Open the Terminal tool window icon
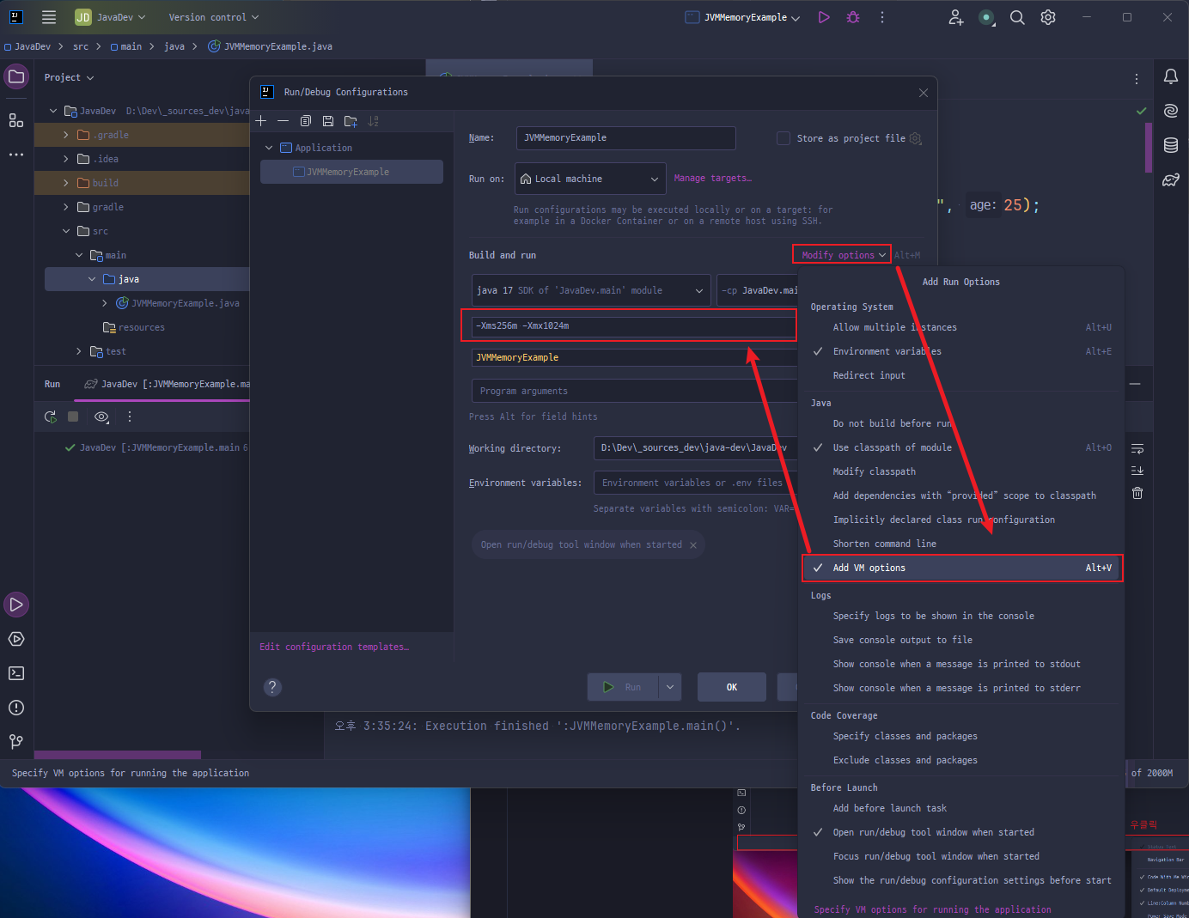 pos(15,673)
